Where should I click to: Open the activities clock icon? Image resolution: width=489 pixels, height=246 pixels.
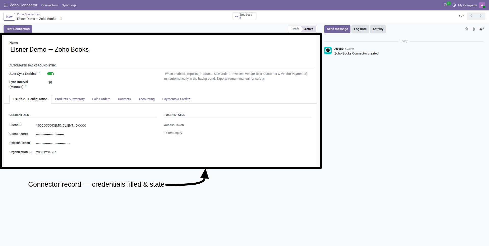(454, 5)
